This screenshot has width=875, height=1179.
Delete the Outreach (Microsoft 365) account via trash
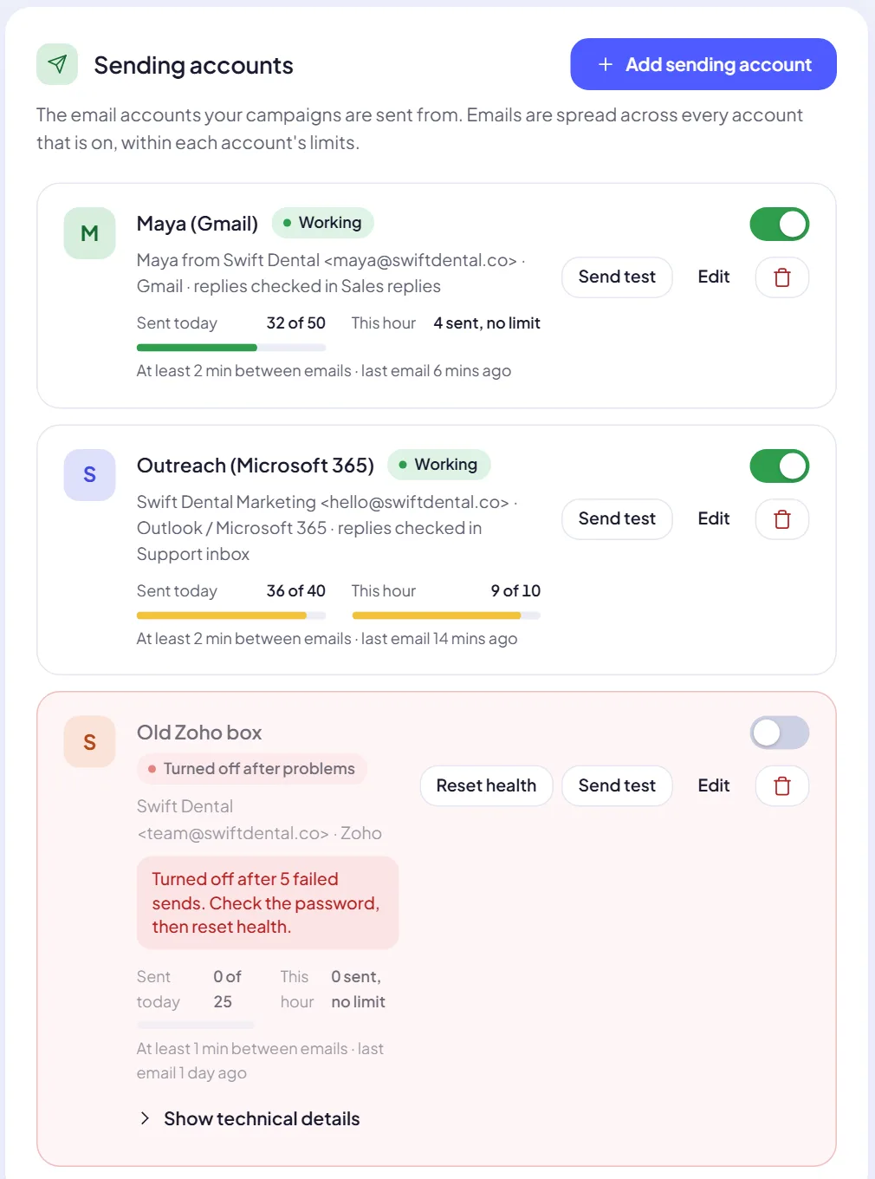tap(782, 519)
